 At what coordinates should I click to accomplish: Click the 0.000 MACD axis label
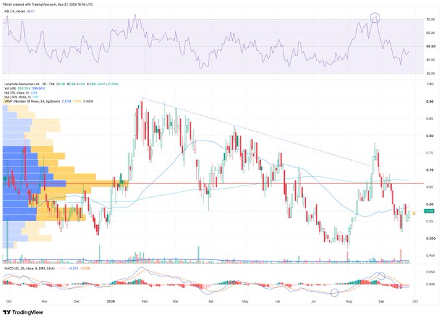[x=430, y=284]
